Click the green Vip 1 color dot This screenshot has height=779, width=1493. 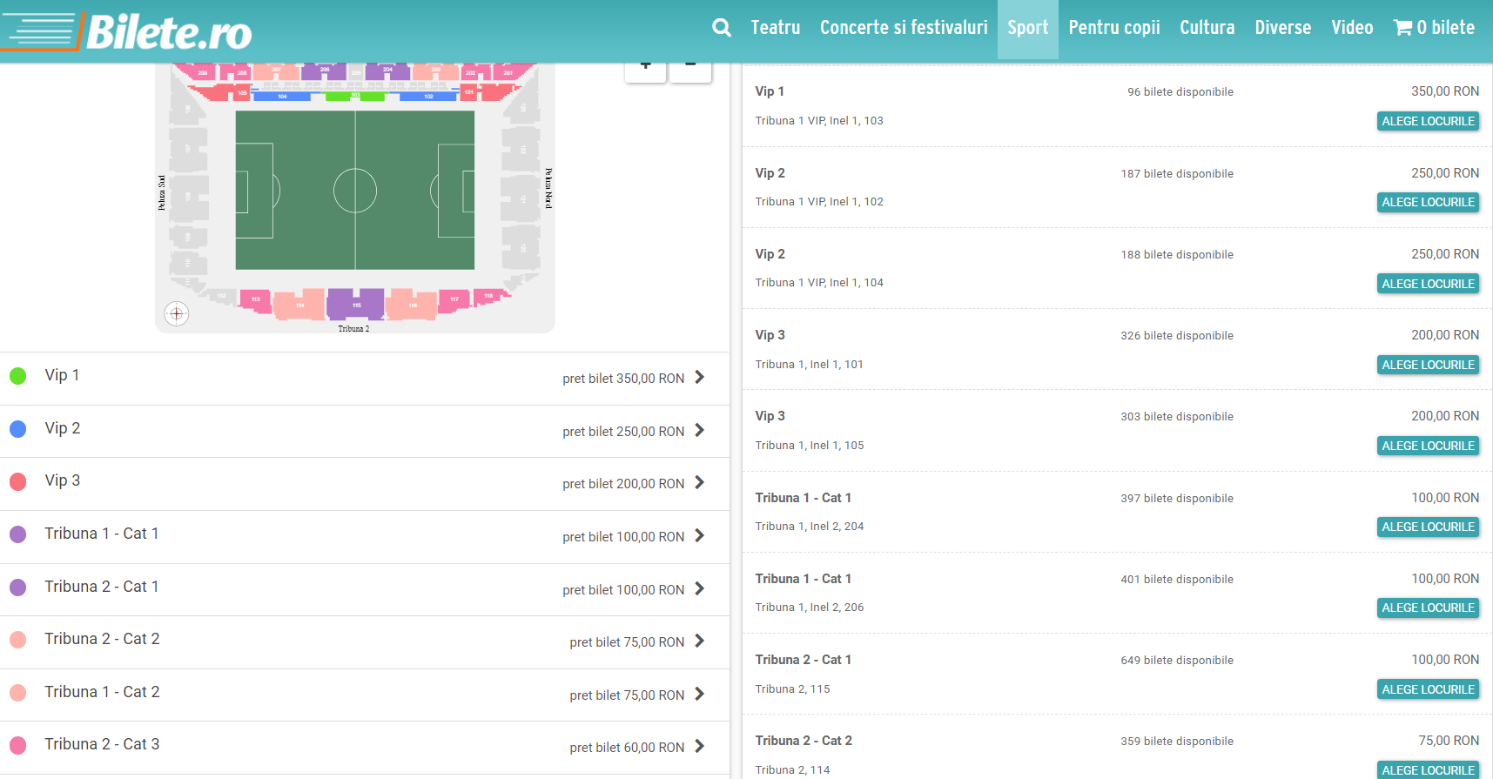[x=17, y=376]
